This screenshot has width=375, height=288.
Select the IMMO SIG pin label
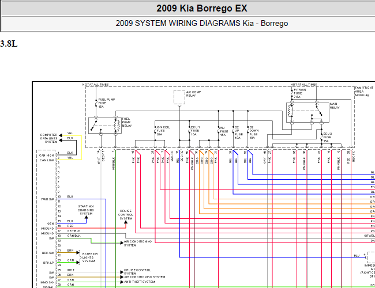tap(47, 282)
